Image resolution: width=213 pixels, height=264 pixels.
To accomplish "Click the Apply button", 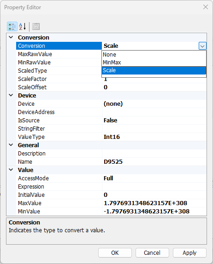I will click(x=189, y=253).
